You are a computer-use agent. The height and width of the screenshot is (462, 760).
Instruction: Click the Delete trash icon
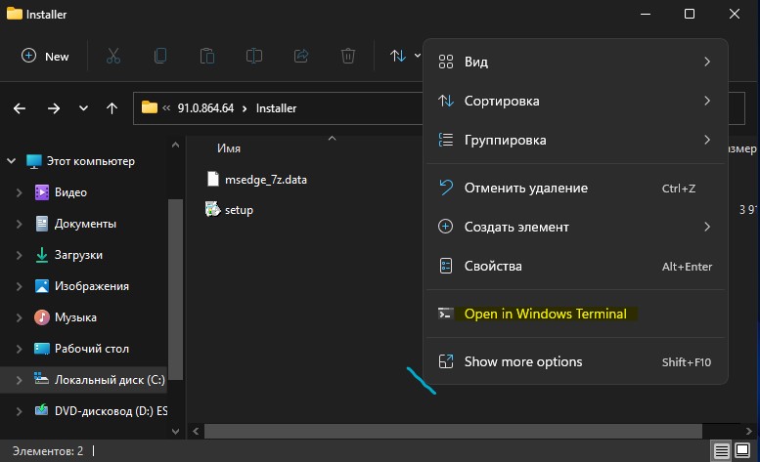click(x=348, y=56)
